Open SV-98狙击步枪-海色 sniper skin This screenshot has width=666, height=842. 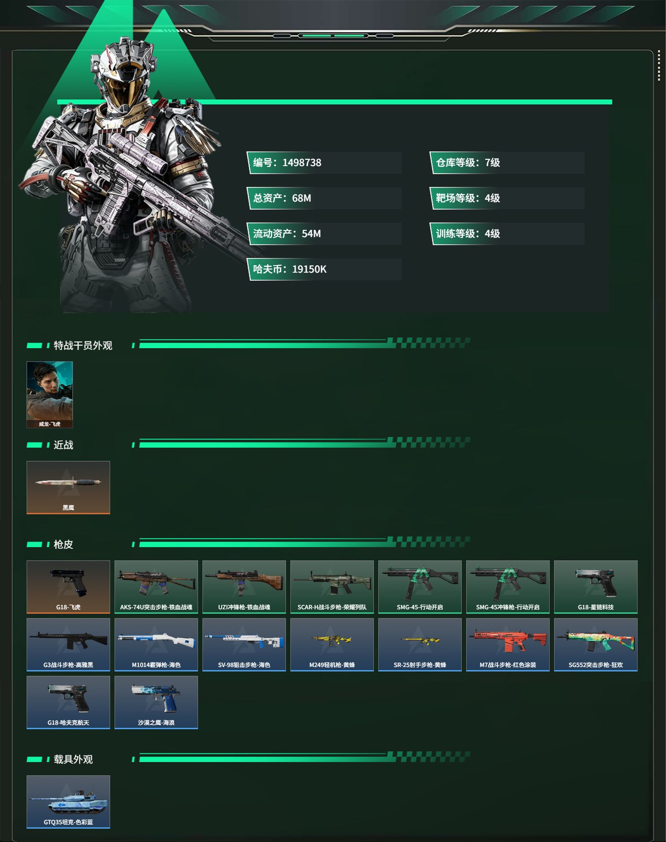click(244, 645)
